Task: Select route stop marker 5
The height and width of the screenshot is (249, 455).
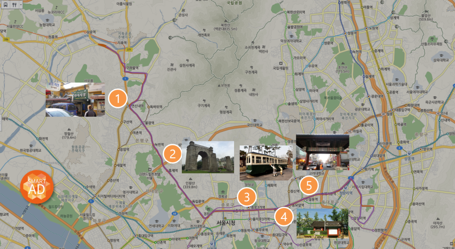Action: pos(309,185)
